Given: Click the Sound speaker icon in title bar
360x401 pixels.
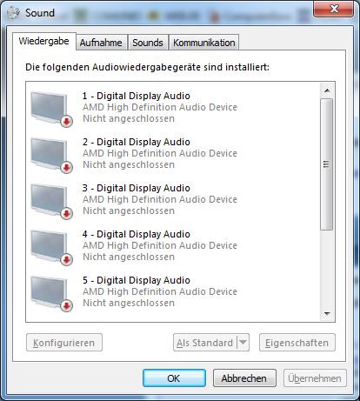Looking at the screenshot, I should coord(13,13).
